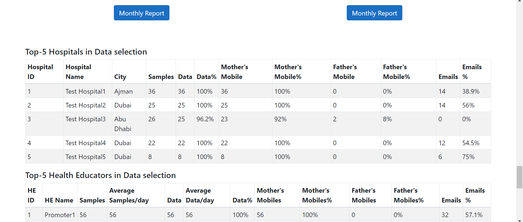Click the Hospital Name column header
The width and height of the screenshot is (523, 222).
[78, 72]
